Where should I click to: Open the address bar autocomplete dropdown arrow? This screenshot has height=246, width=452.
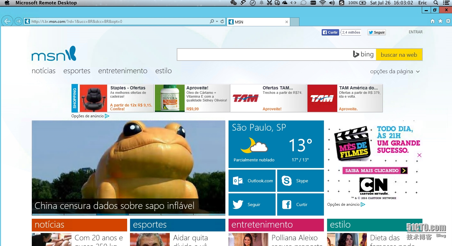[217, 22]
